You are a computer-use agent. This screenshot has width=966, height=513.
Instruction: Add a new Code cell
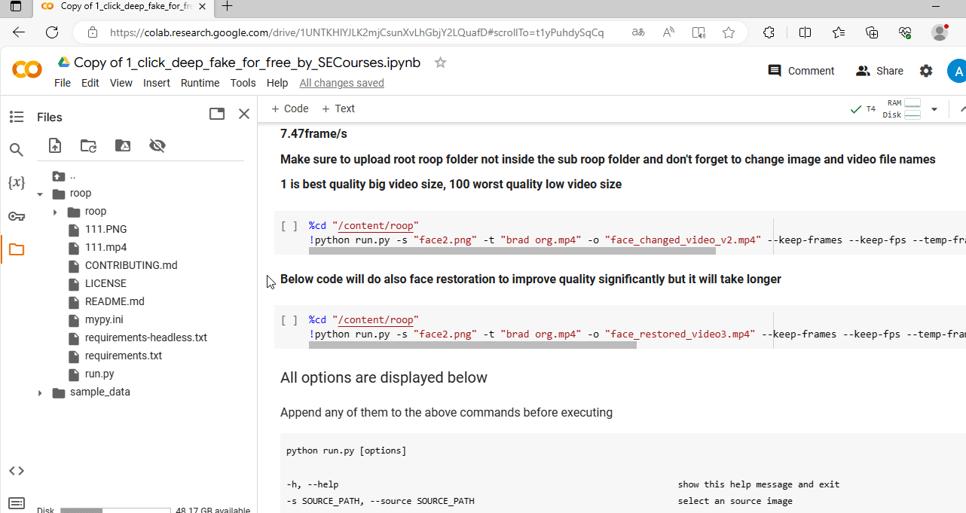pos(290,108)
